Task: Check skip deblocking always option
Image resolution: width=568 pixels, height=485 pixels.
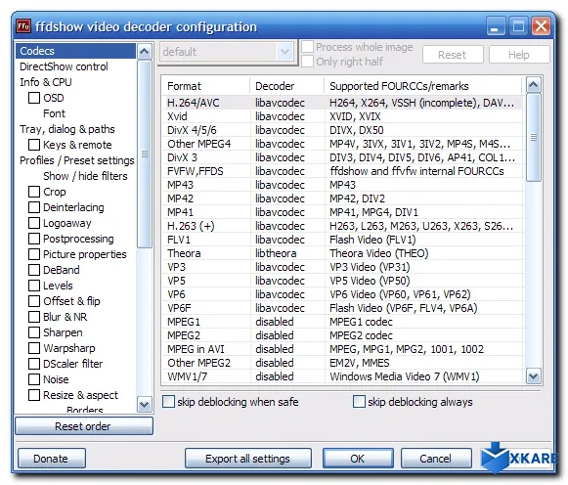Action: click(x=359, y=401)
